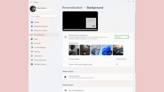Maximize the Settings window
The width and height of the screenshot is (164, 92).
[128, 1]
